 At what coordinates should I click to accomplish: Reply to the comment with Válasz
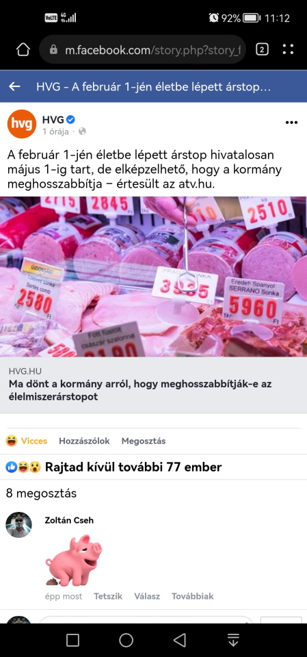click(147, 596)
